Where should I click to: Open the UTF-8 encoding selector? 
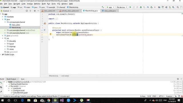pos(162,96)
